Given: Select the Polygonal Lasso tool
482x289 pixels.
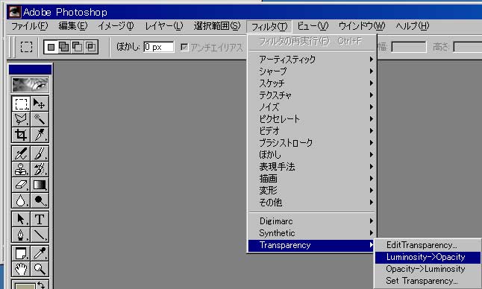Looking at the screenshot, I should (x=21, y=119).
